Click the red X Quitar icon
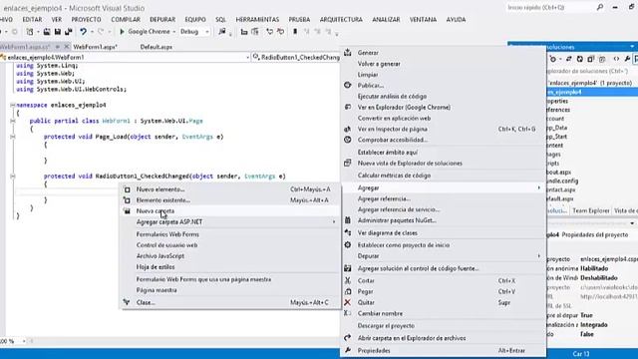 click(x=348, y=302)
